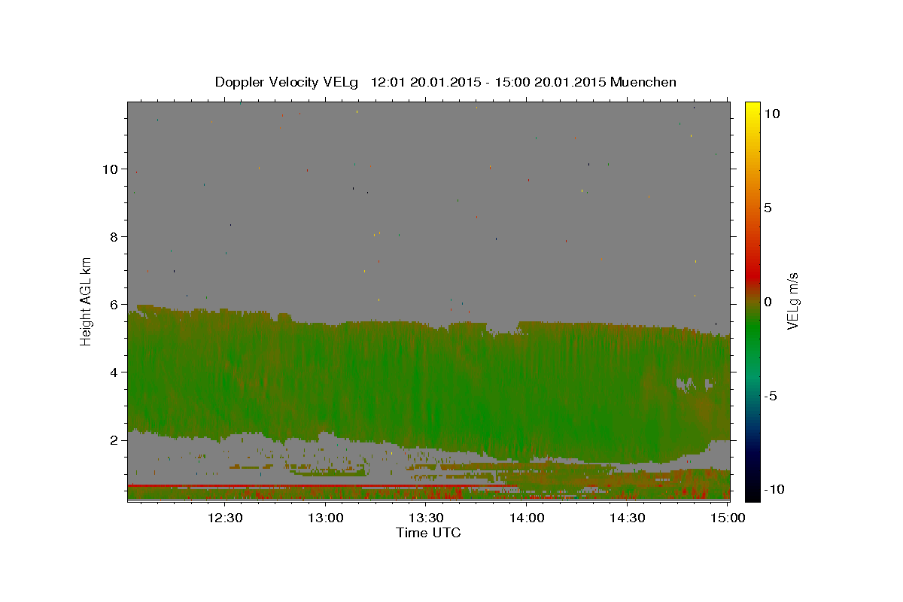Image resolution: width=903 pixels, height=602 pixels.
Task: Click the height axis label 6
Action: (114, 305)
